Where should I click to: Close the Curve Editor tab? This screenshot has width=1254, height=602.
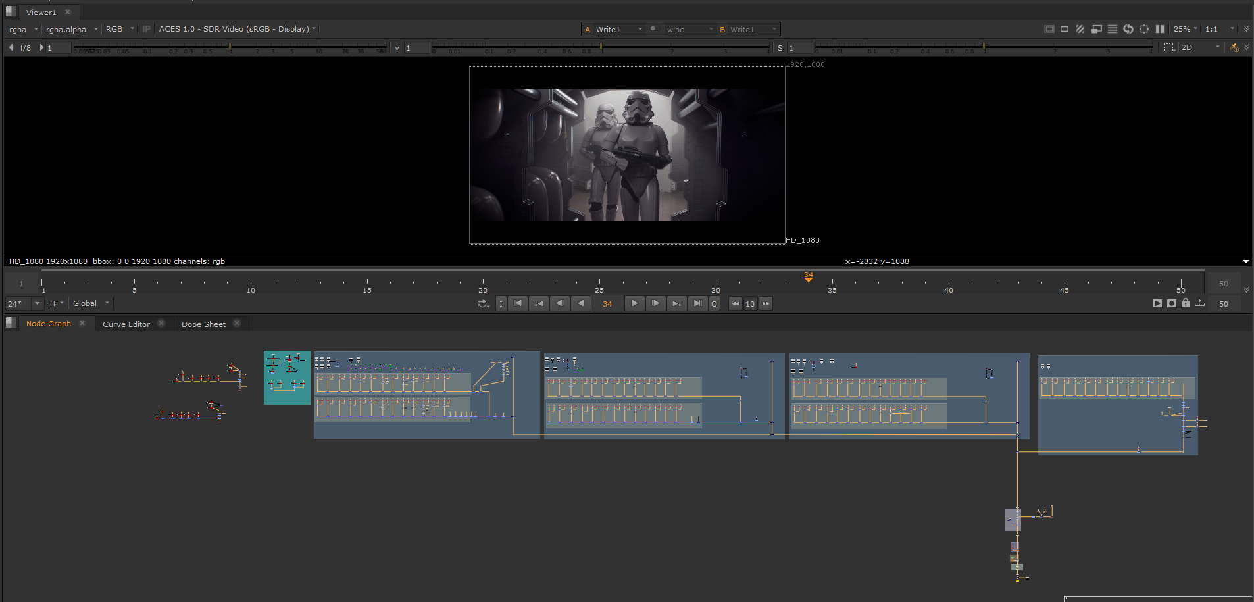click(161, 323)
